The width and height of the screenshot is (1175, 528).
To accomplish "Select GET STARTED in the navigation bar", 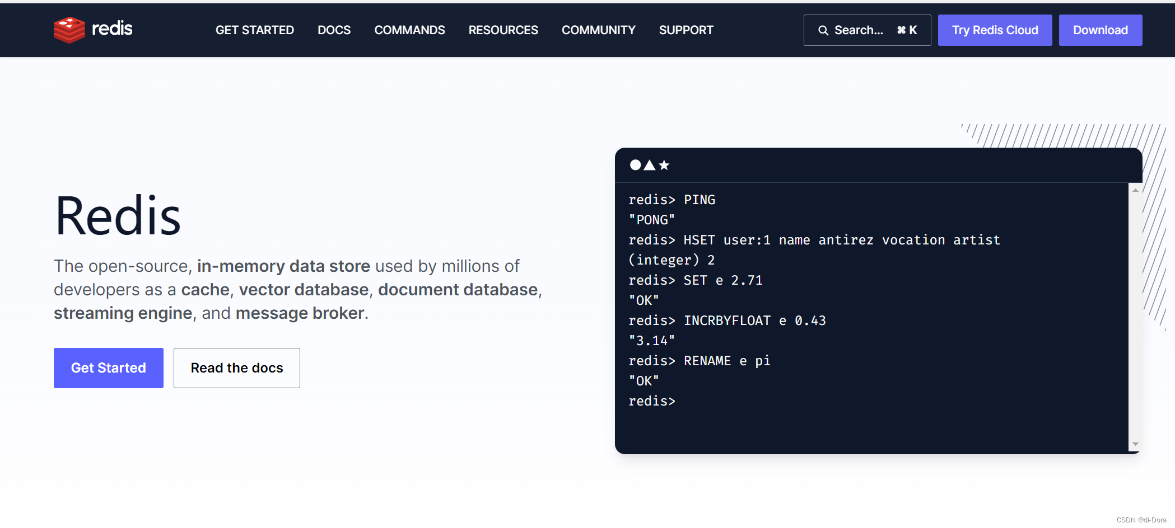I will (x=254, y=30).
